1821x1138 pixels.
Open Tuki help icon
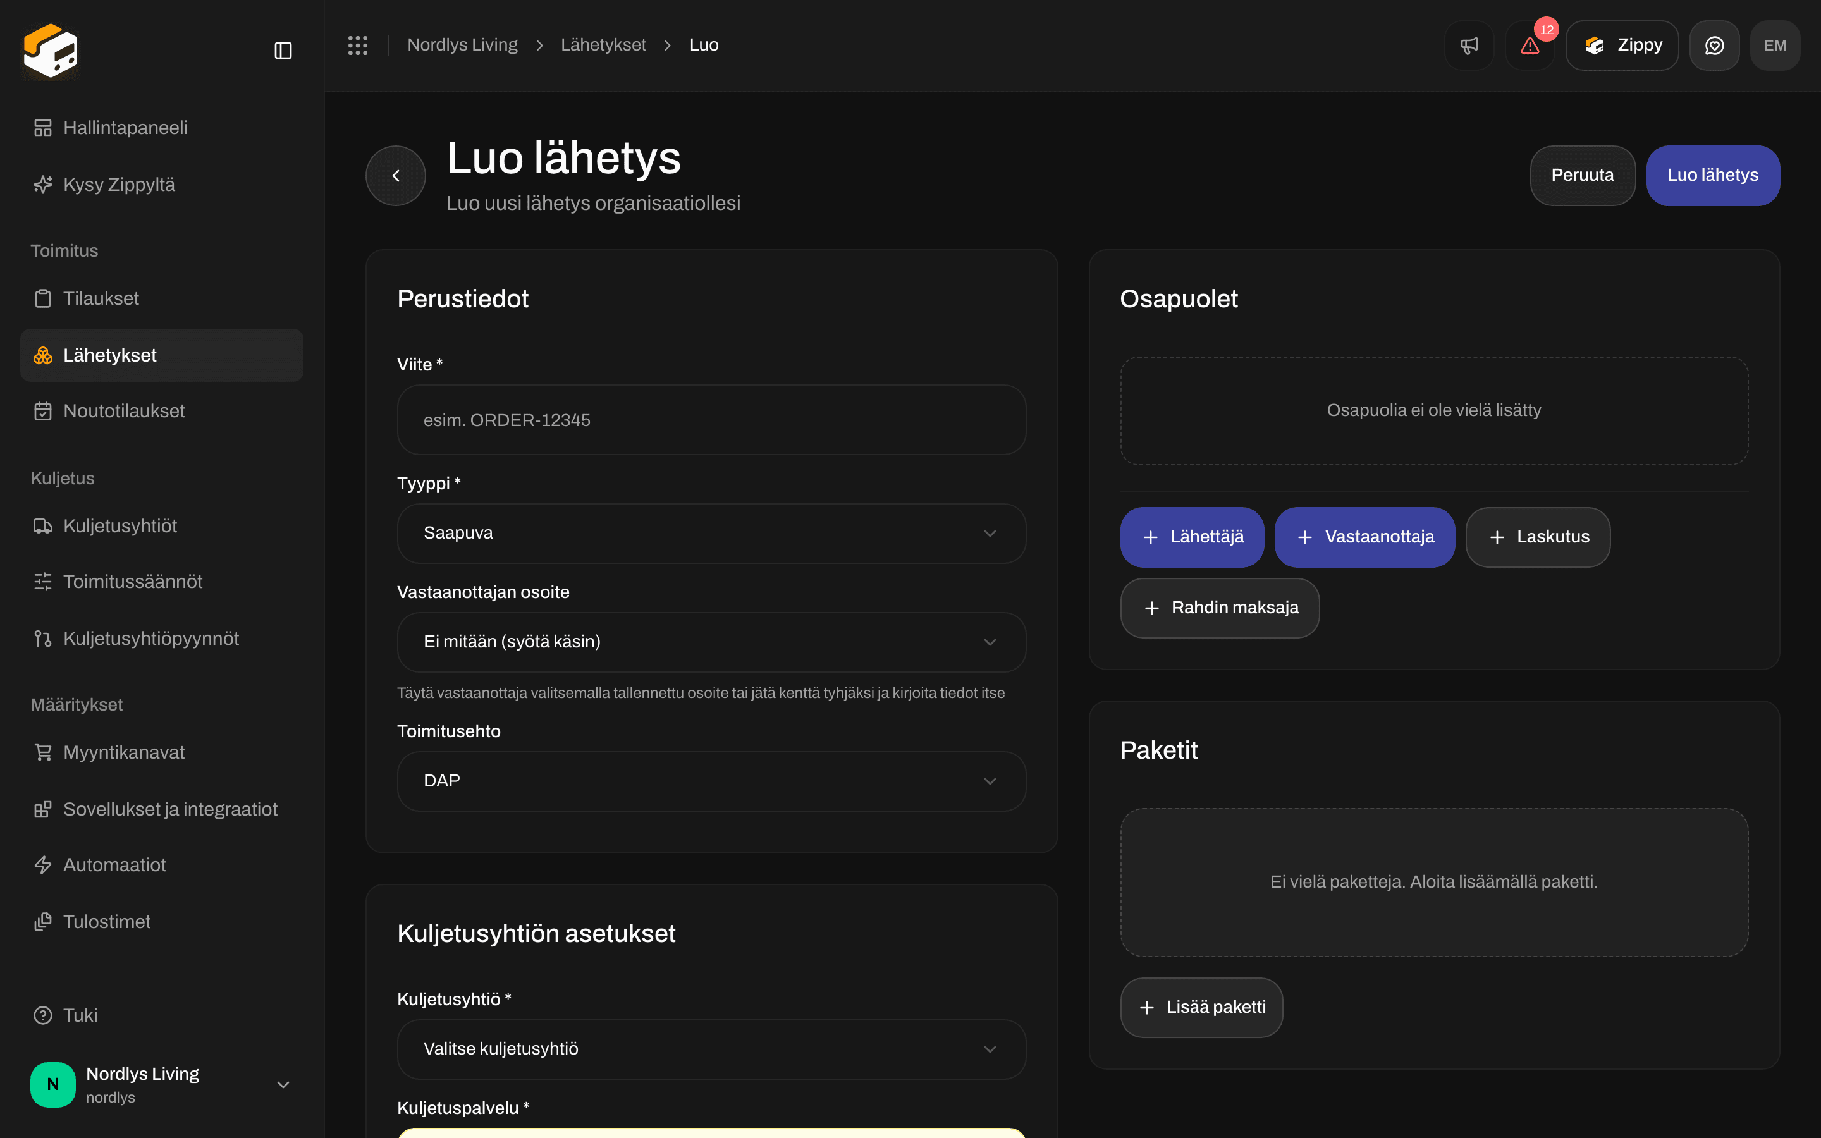point(43,1015)
